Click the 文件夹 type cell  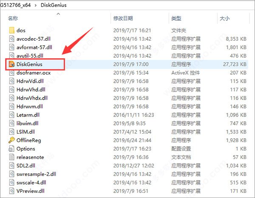pos(178,31)
